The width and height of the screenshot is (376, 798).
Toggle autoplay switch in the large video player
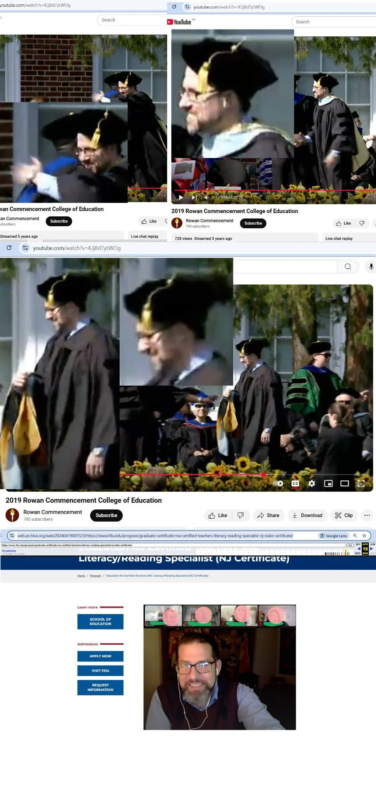click(x=278, y=483)
